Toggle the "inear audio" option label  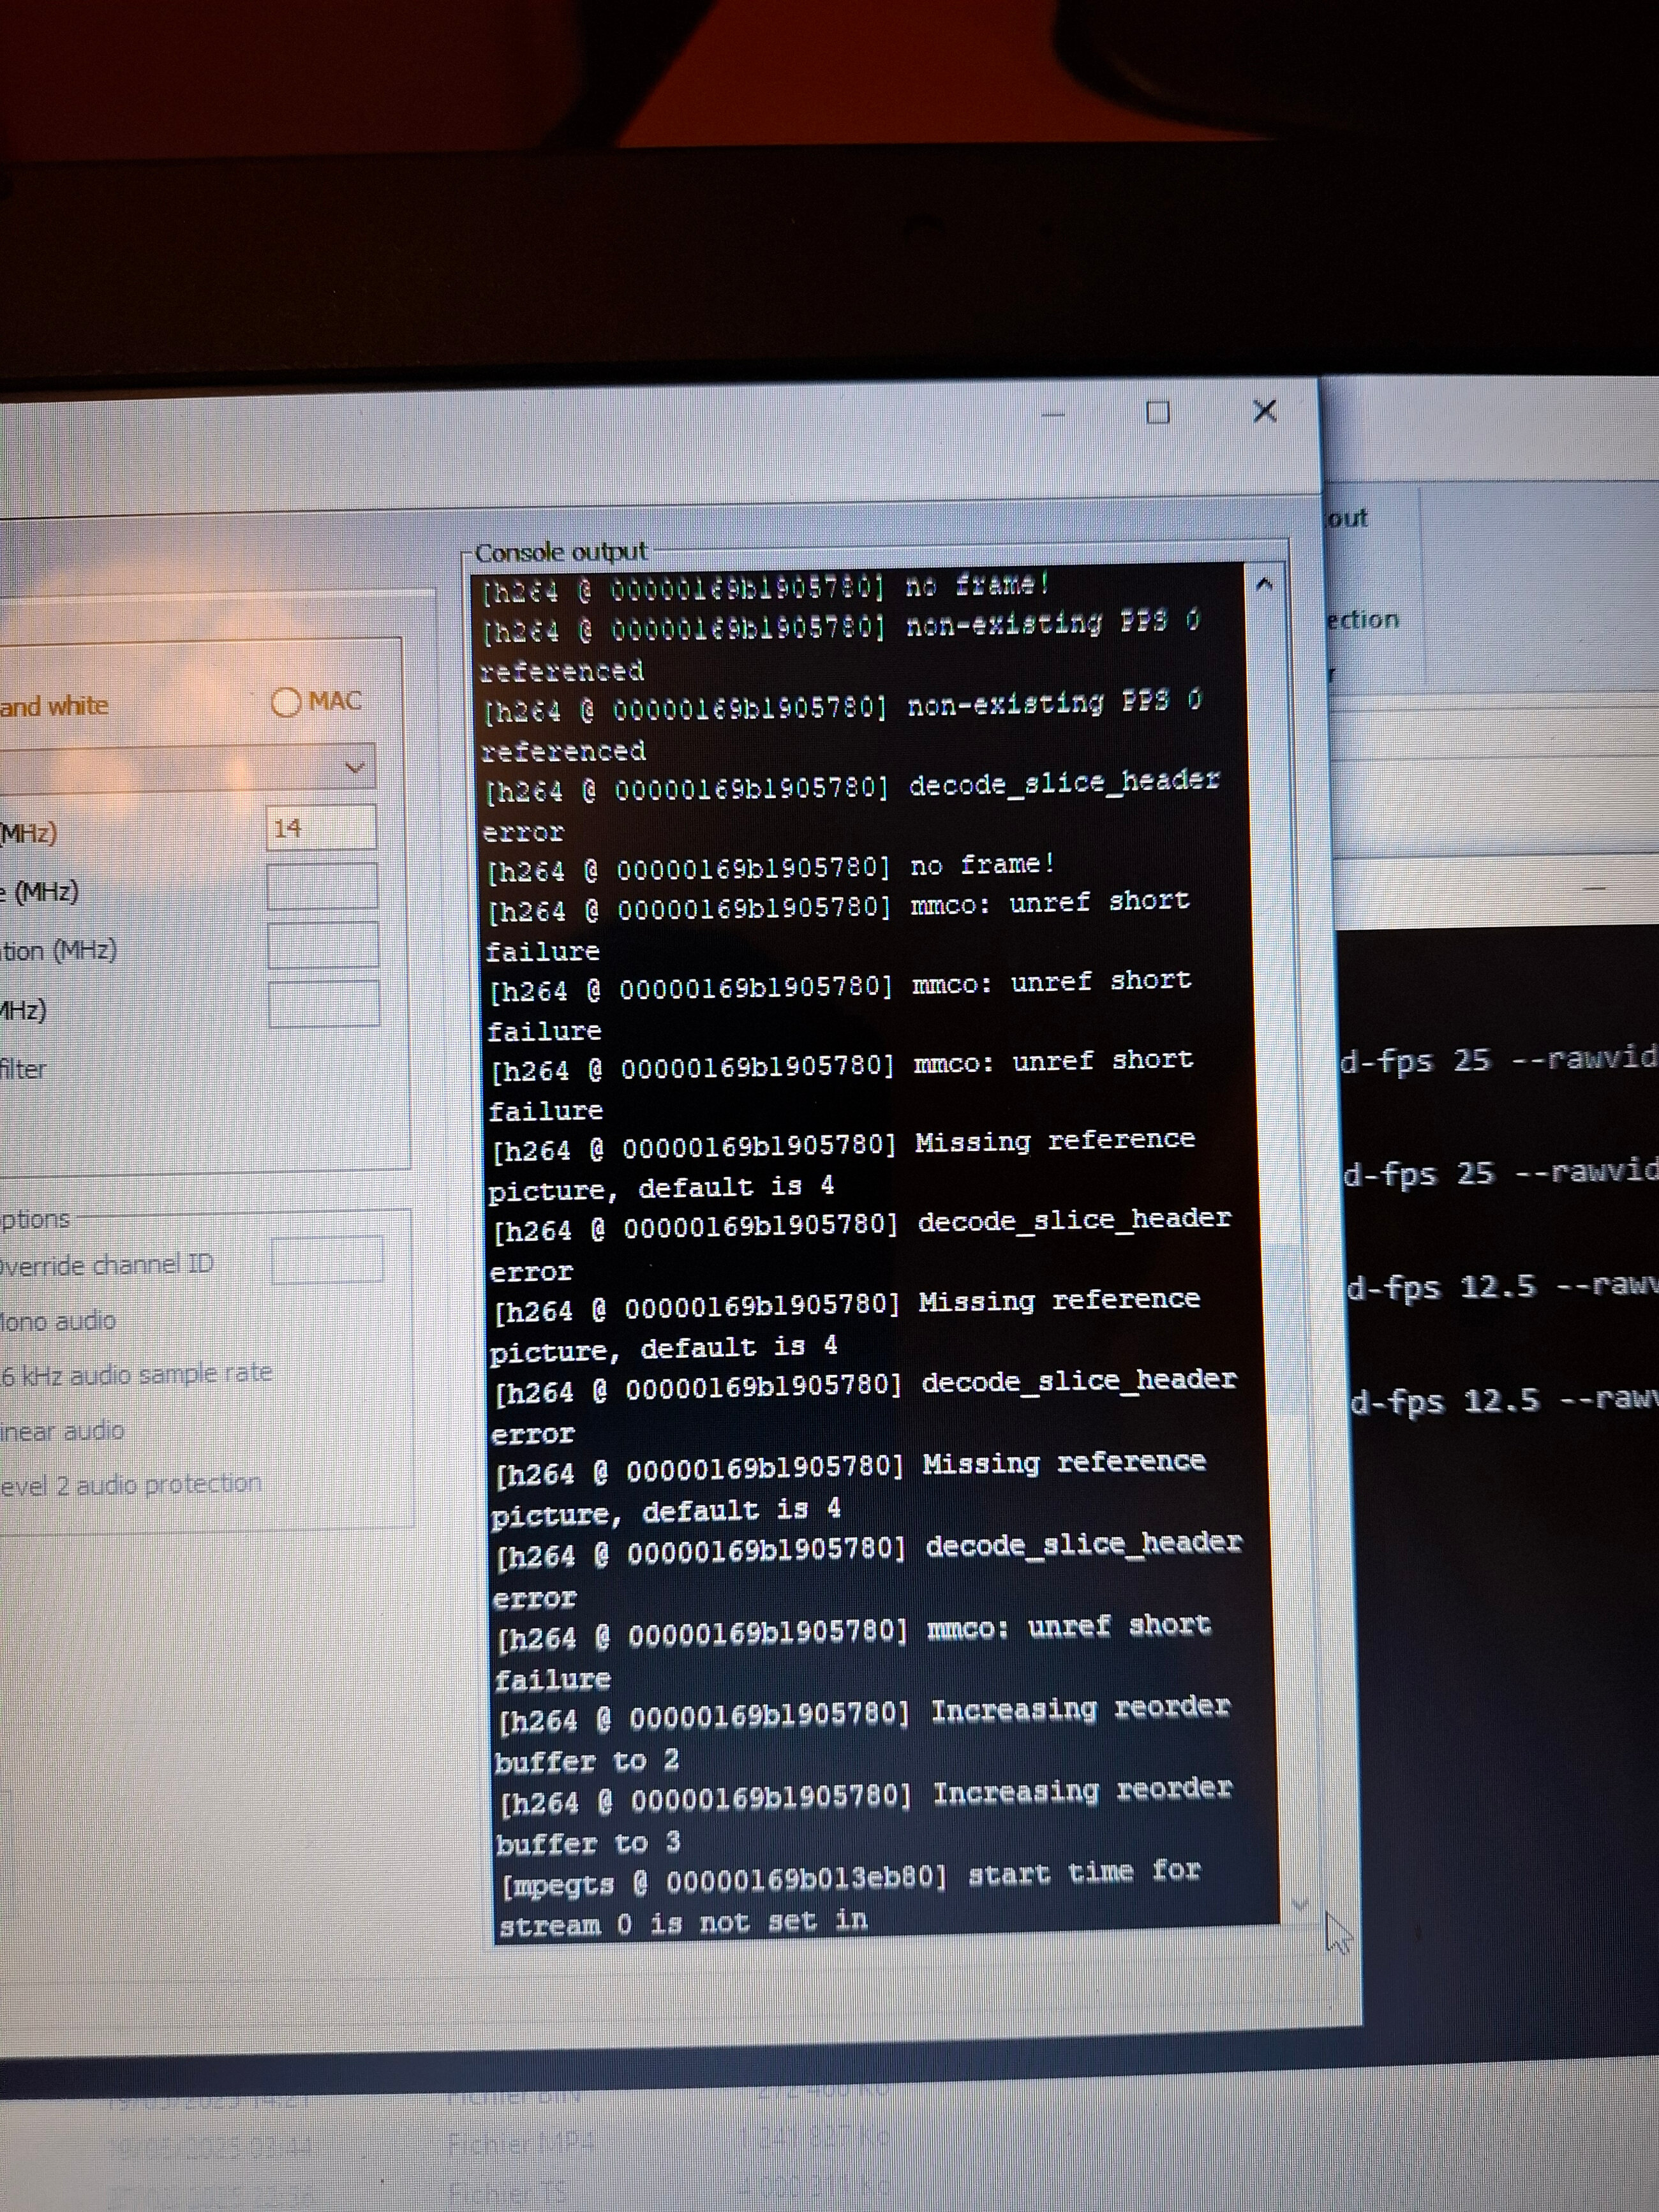63,1431
